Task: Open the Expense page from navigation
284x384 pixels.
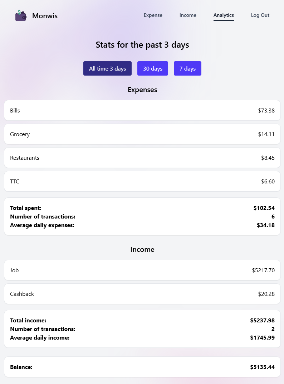Action: (153, 15)
